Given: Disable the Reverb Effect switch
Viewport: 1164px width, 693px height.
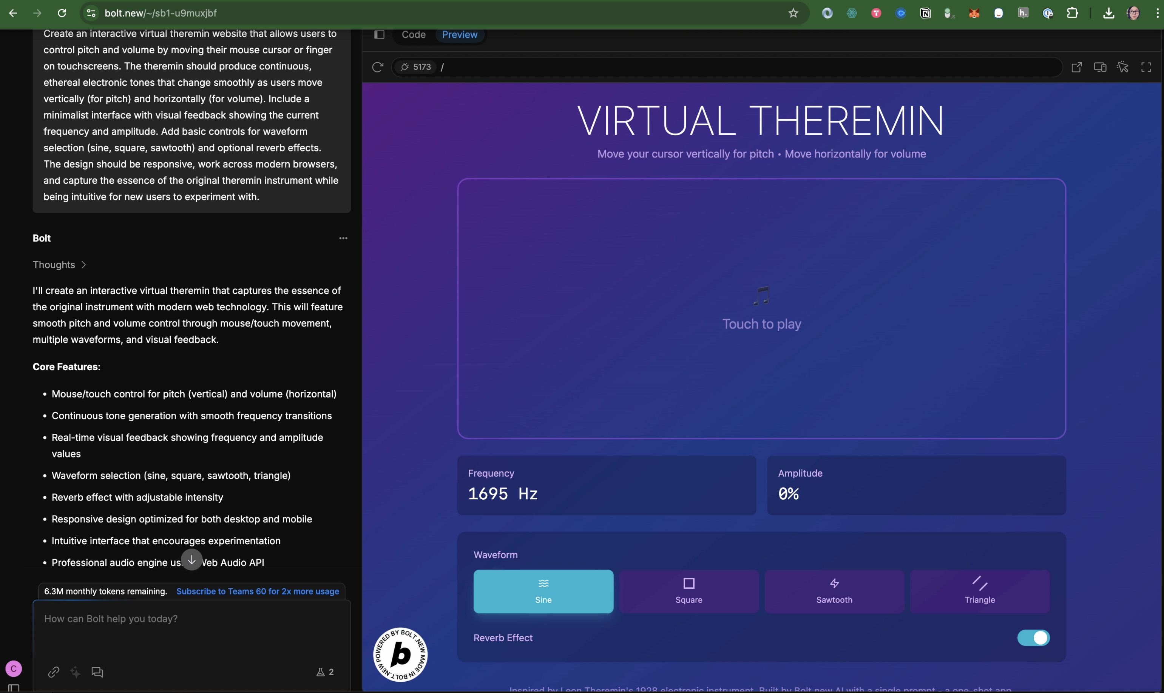Looking at the screenshot, I should pos(1033,638).
